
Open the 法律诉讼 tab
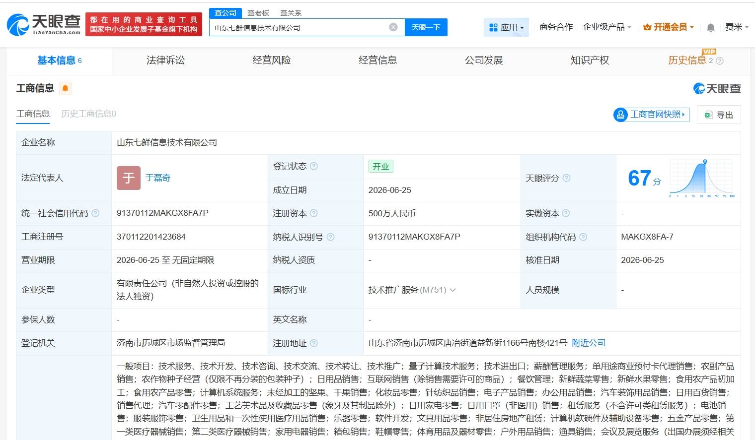165,61
